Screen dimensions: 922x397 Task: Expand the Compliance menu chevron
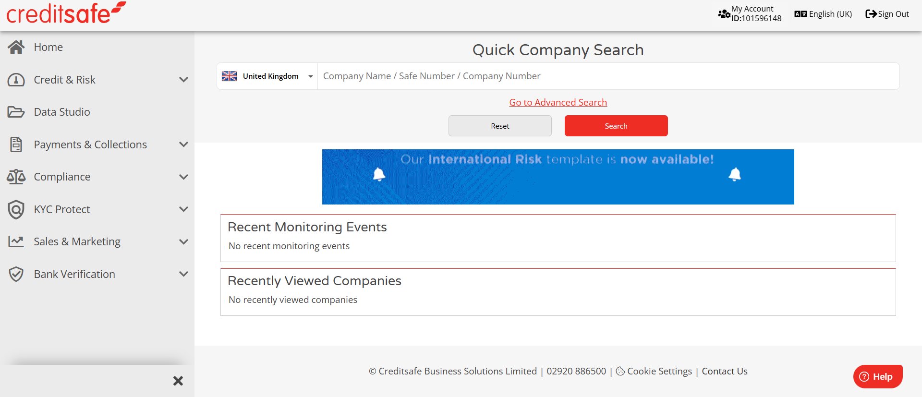[183, 177]
